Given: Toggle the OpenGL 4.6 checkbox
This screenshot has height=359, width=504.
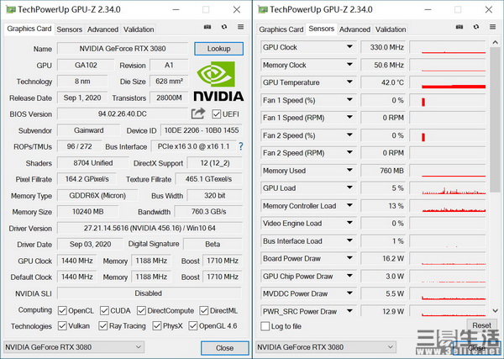Looking at the screenshot, I should click(193, 326).
